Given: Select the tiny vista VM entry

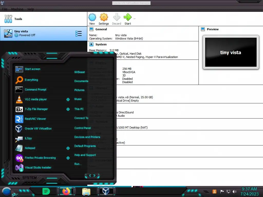Looking at the screenshot, I should click(43, 34).
